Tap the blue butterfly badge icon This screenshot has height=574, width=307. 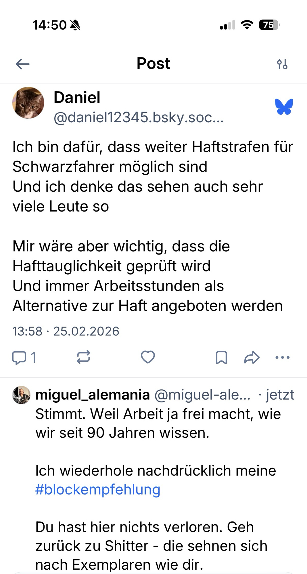pos(284,107)
